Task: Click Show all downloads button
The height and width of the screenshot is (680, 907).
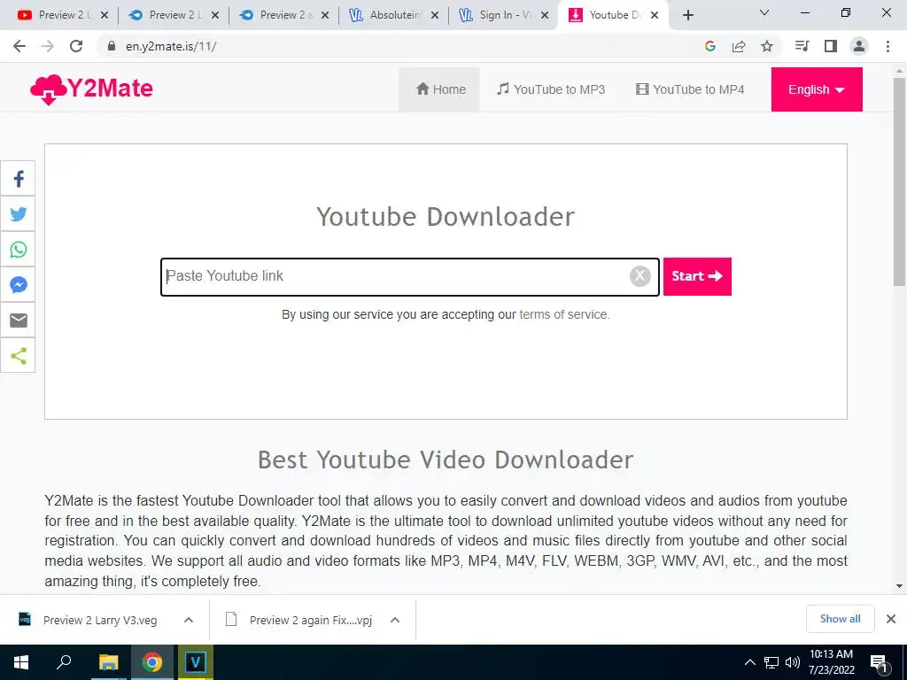Action: click(x=840, y=619)
